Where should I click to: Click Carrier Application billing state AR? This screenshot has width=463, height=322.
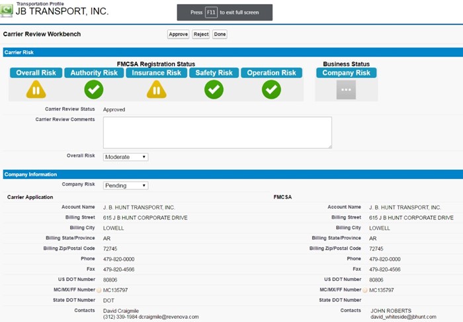click(106, 239)
